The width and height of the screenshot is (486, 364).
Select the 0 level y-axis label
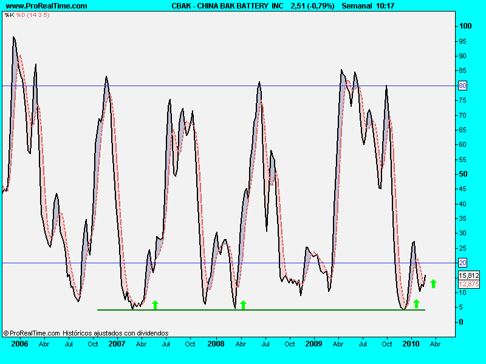pyautogui.click(x=461, y=322)
